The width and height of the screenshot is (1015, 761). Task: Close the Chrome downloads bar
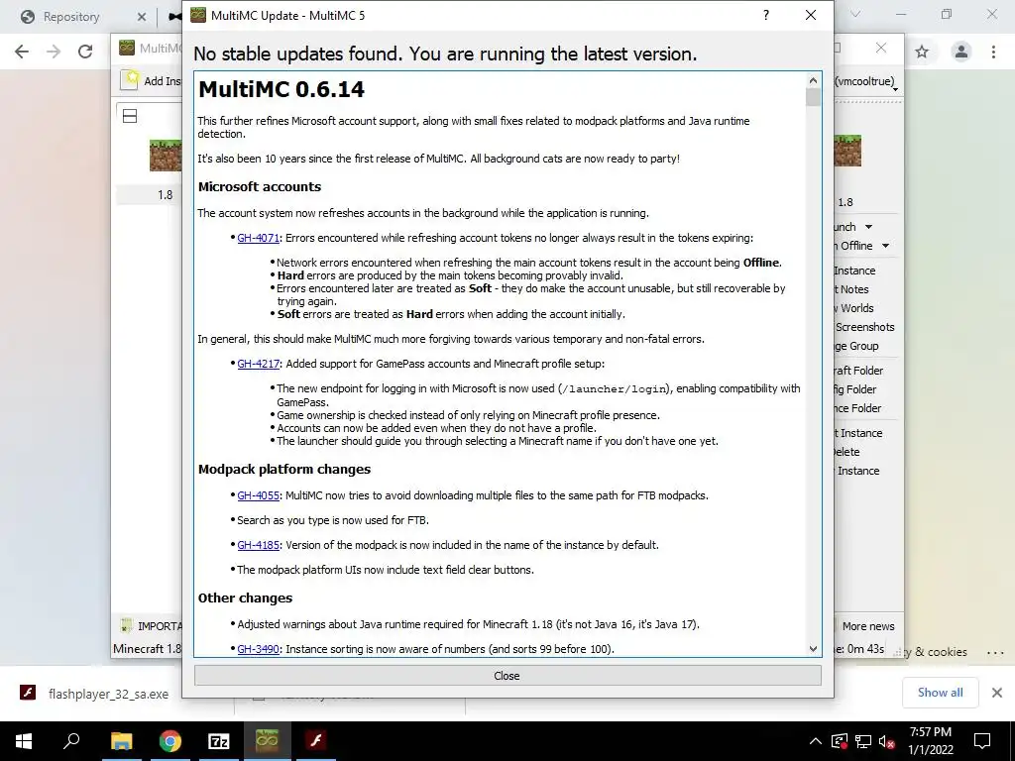point(997,693)
